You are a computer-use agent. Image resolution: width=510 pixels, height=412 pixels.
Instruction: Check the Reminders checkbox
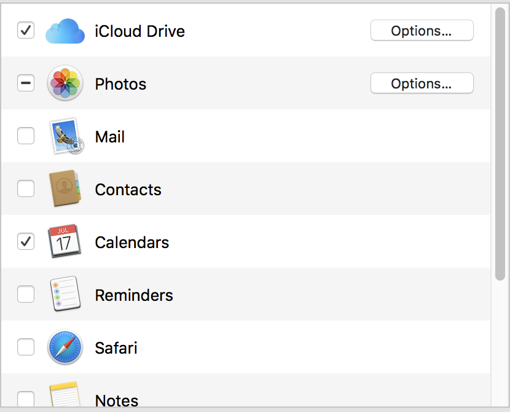point(26,294)
